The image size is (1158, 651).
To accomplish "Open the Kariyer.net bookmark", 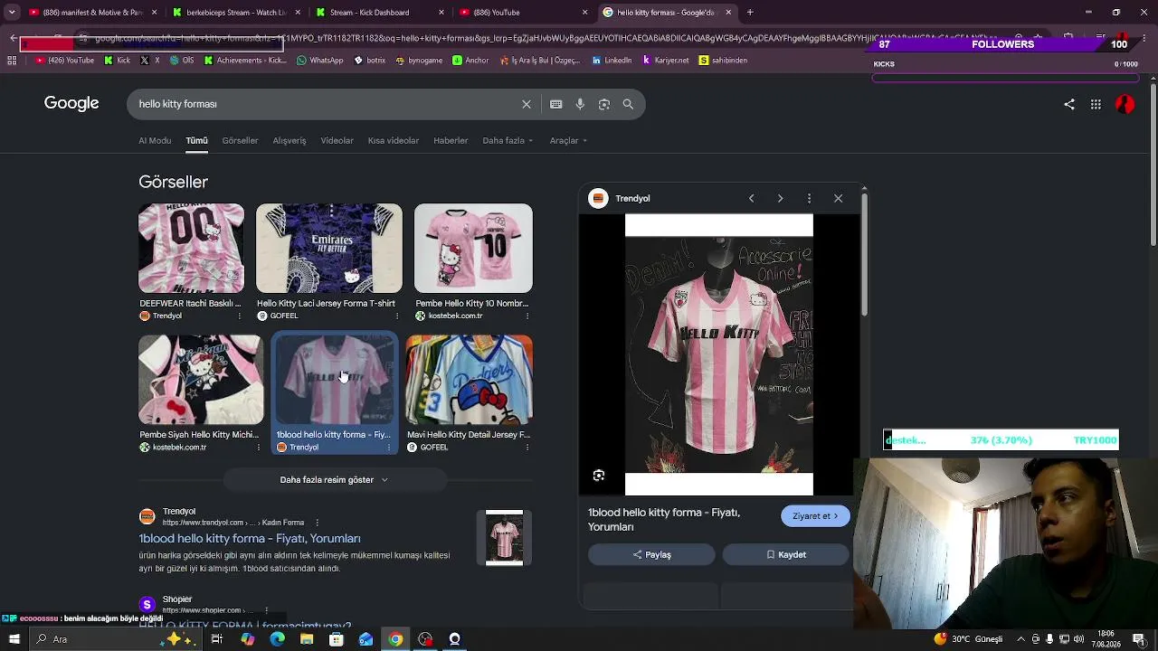I will 666,61.
